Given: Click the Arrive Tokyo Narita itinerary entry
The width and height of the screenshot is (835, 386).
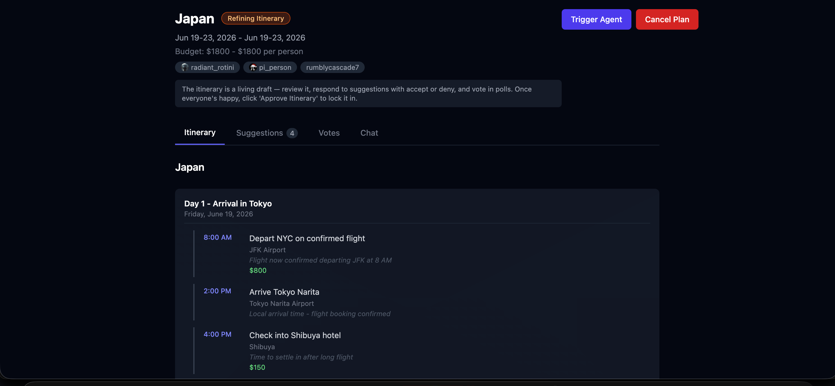Looking at the screenshot, I should click(x=284, y=292).
